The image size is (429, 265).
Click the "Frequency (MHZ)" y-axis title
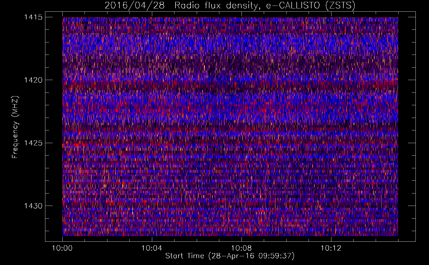tap(15, 127)
